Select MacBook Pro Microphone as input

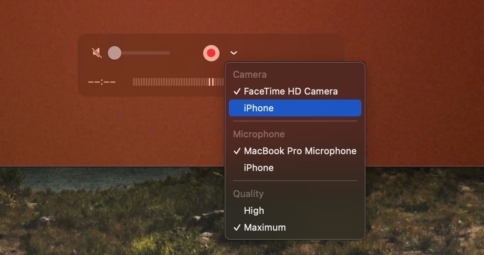point(300,151)
